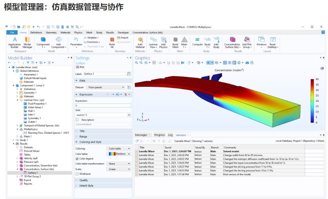Click the Add Plot Group icon
The width and height of the screenshot is (328, 199).
247,40
